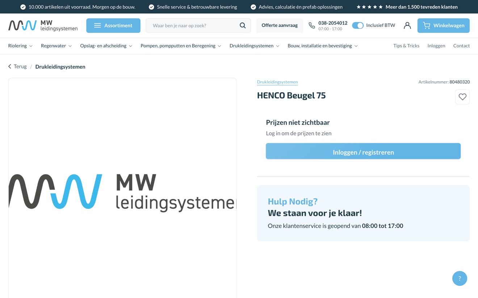Expand the Opslag- en afscheiding menu
The width and height of the screenshot is (478, 298).
coord(106,46)
